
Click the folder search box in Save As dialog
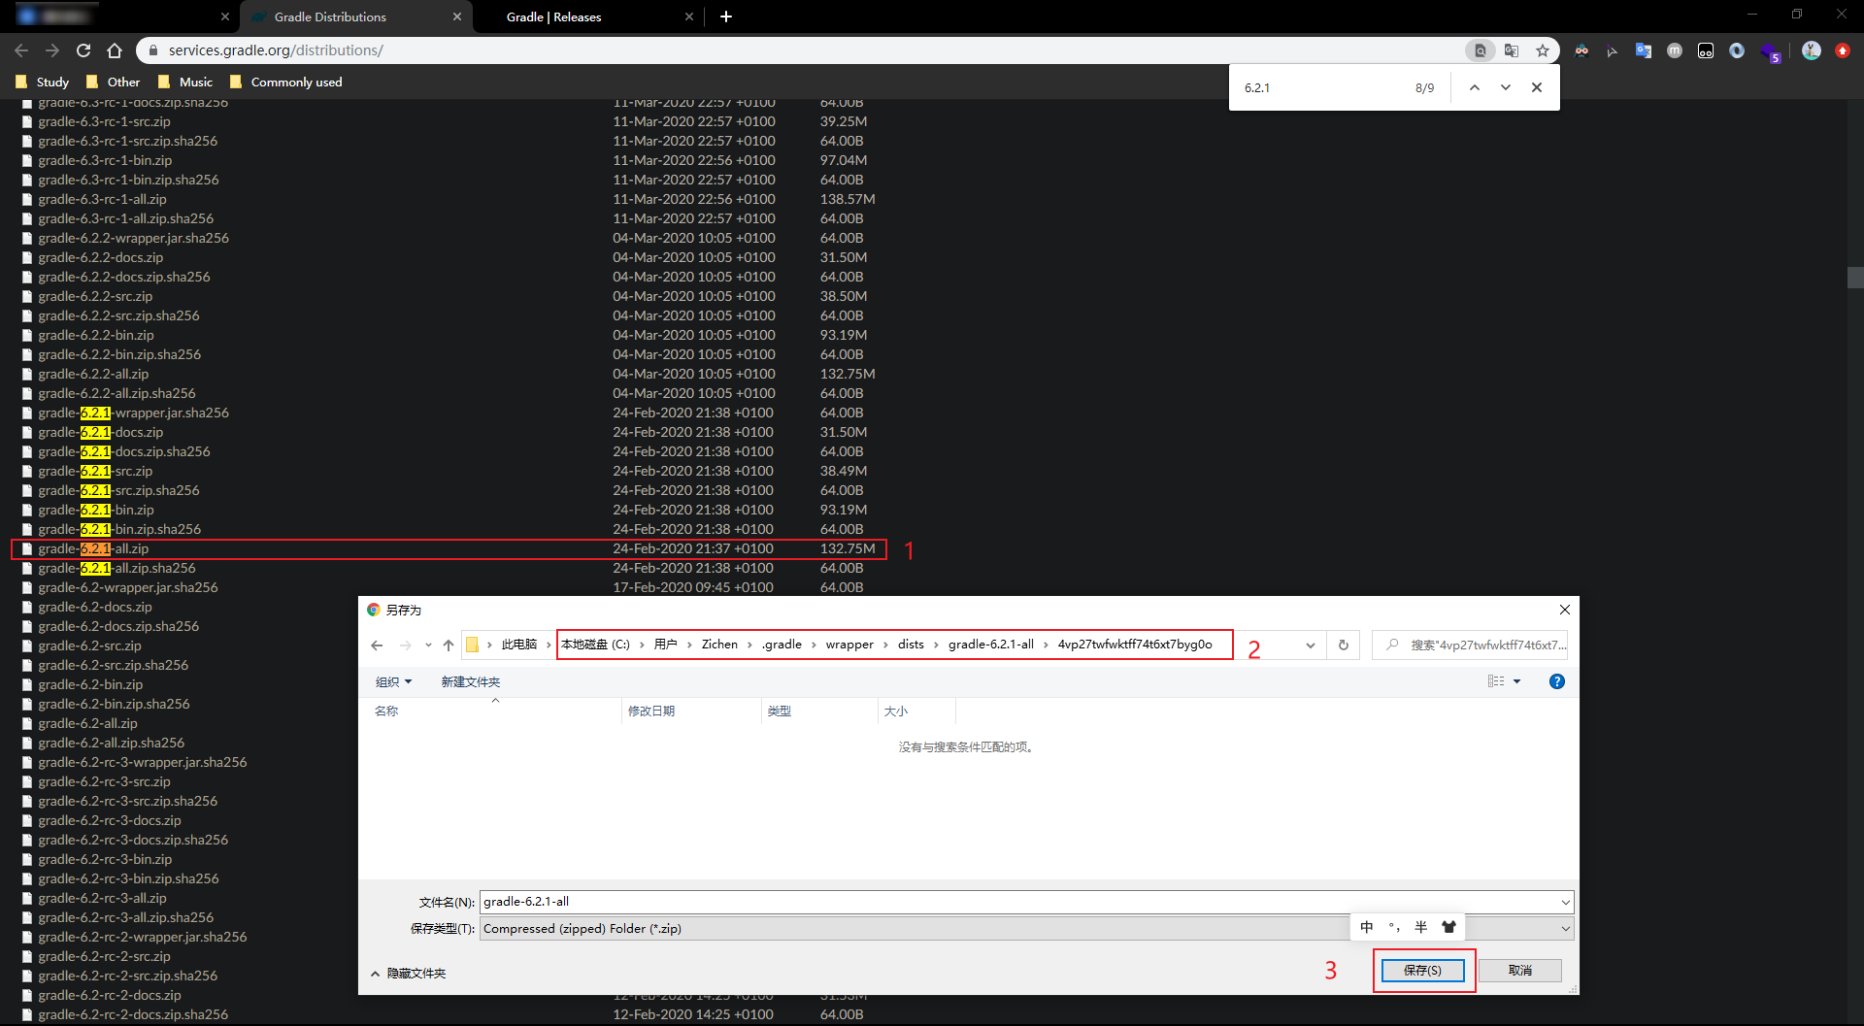coord(1470,645)
